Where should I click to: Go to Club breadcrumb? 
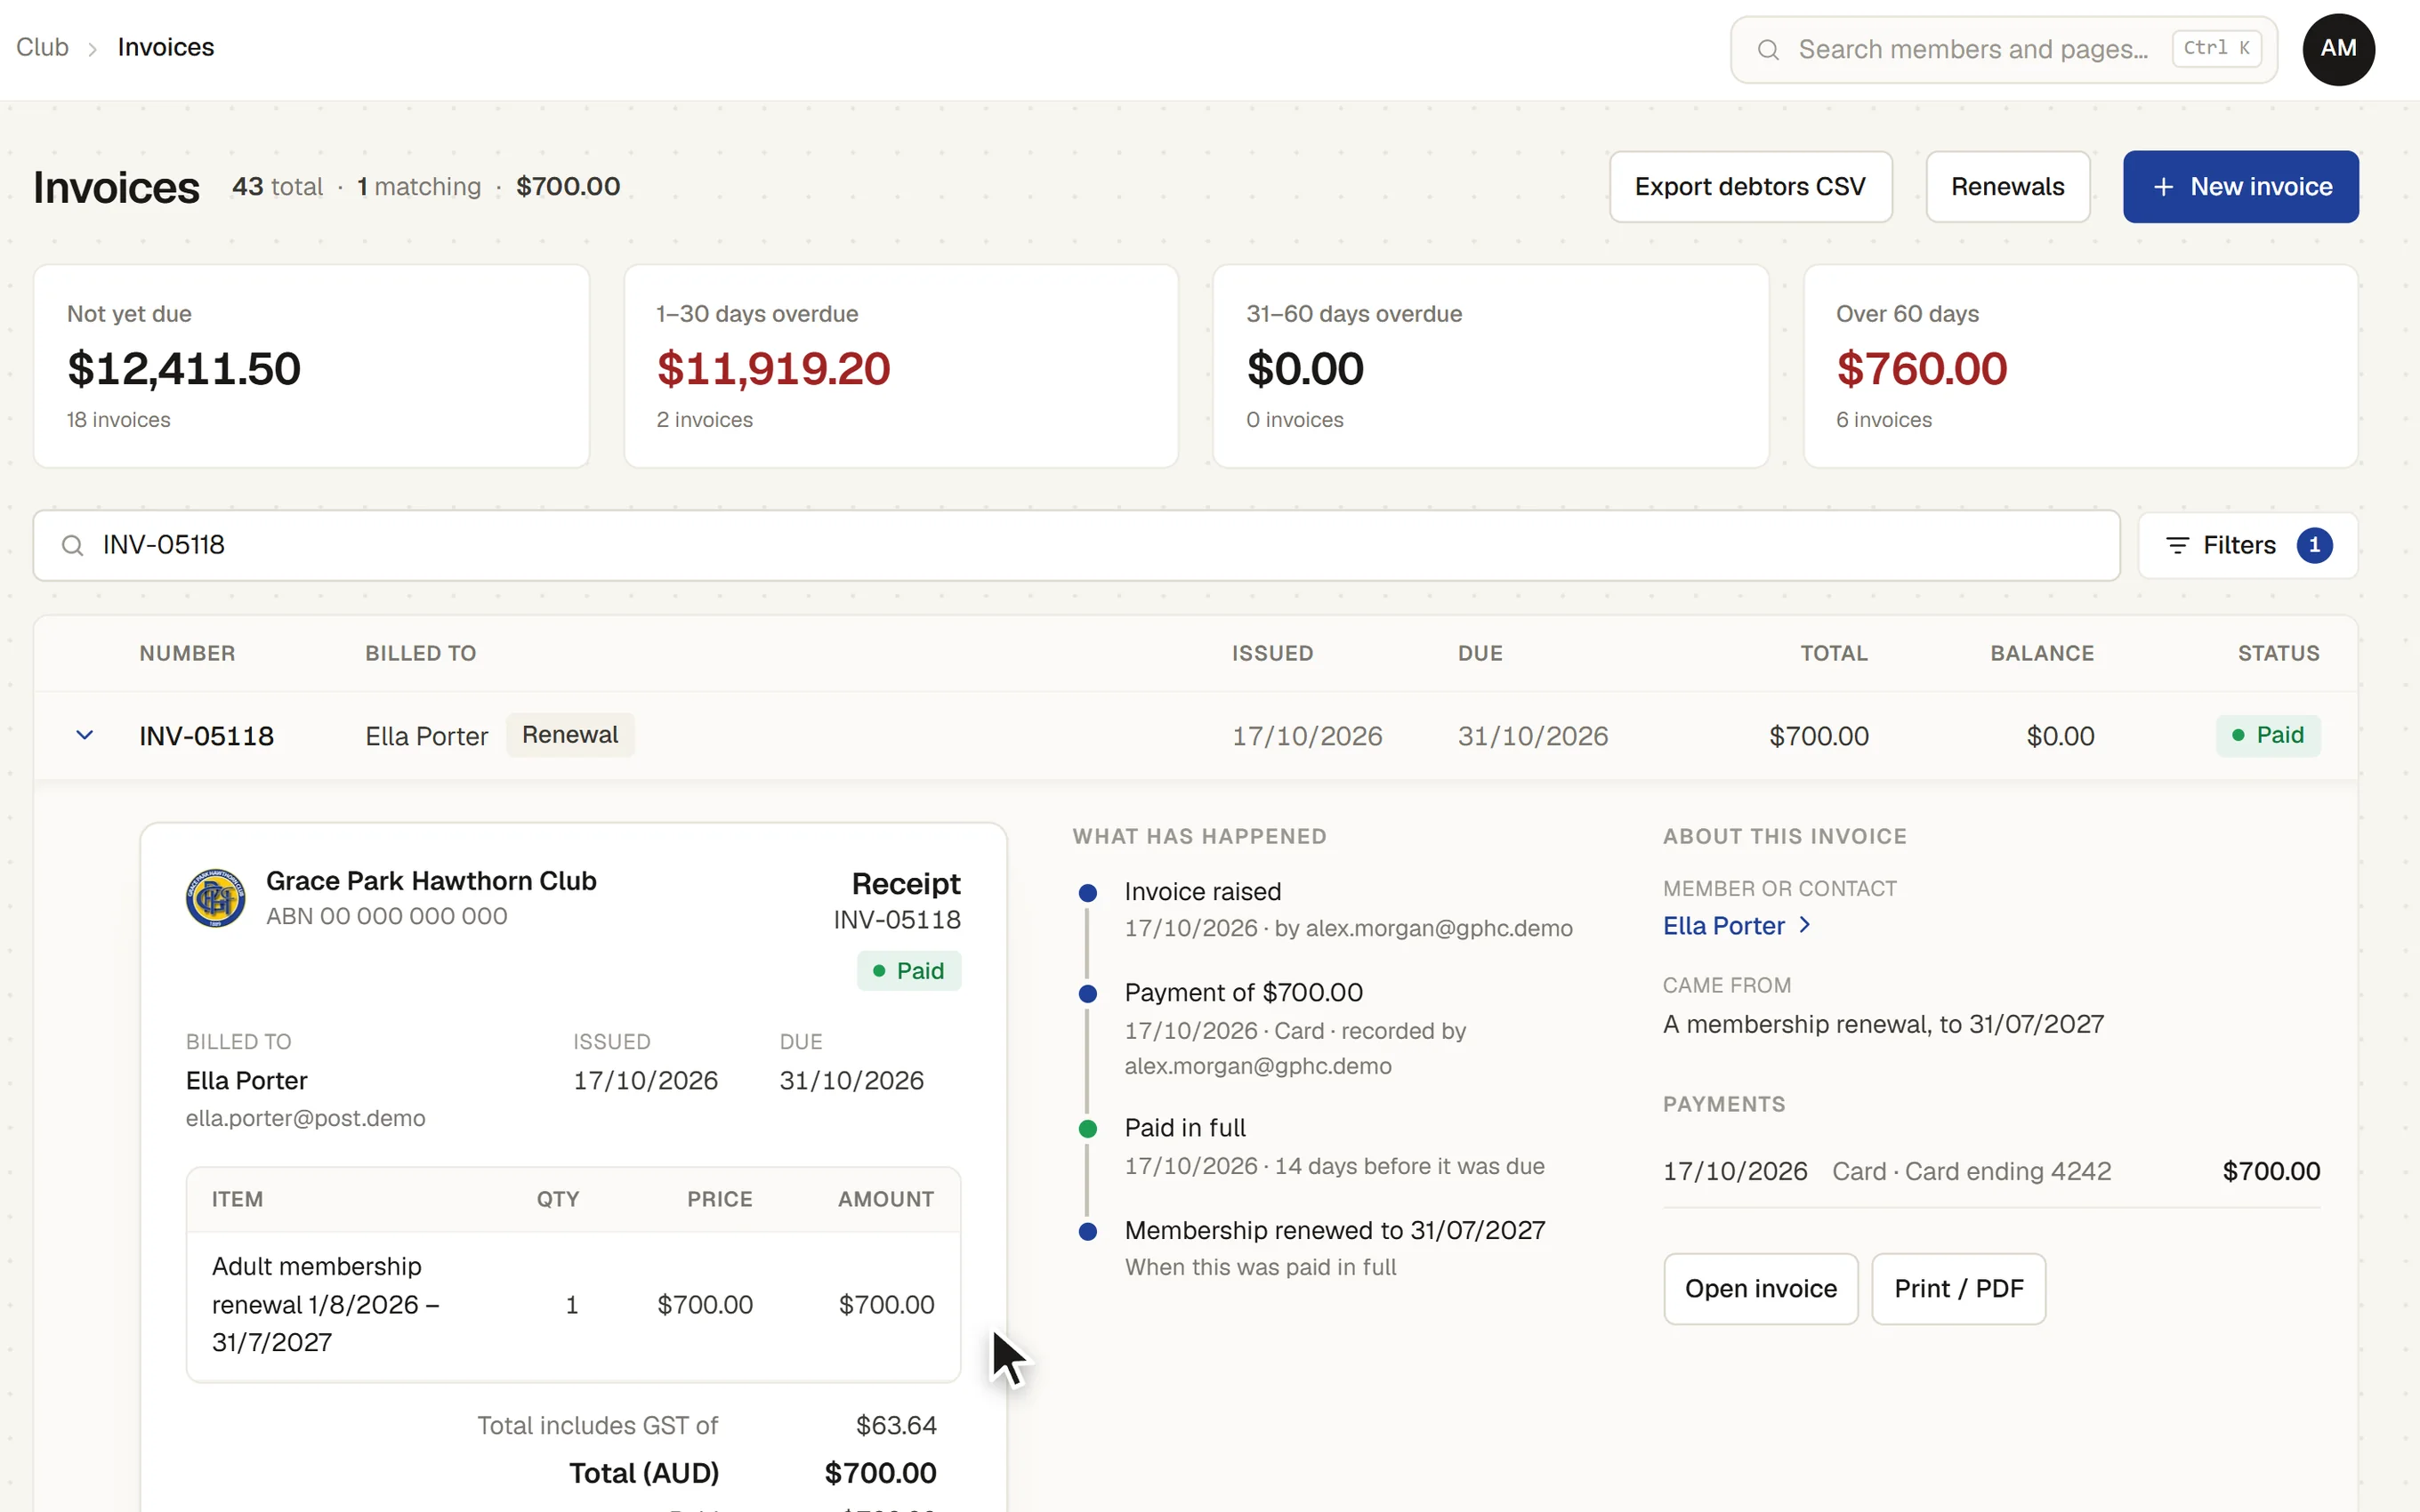[42, 47]
